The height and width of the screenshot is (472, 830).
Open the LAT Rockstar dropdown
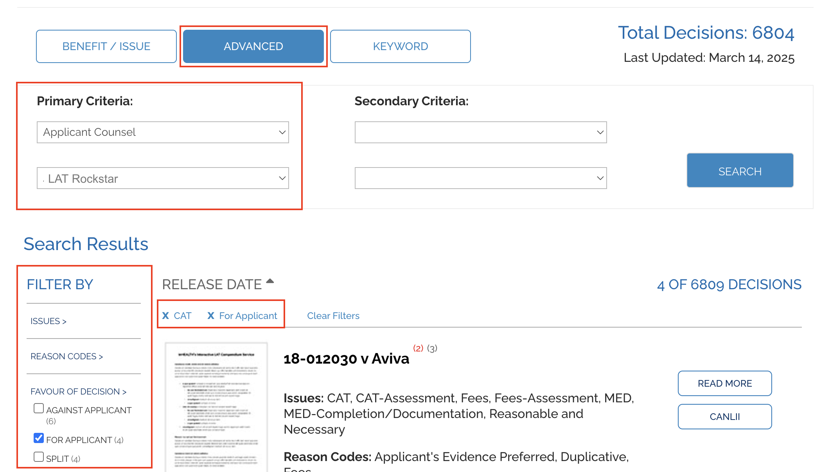tap(163, 178)
